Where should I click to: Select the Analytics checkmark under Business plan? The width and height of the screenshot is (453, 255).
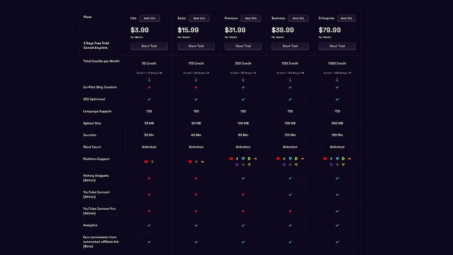(290, 225)
